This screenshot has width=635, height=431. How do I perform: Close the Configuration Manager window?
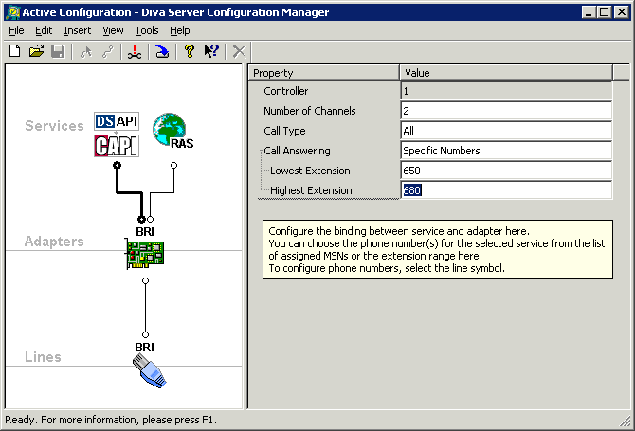(621, 12)
